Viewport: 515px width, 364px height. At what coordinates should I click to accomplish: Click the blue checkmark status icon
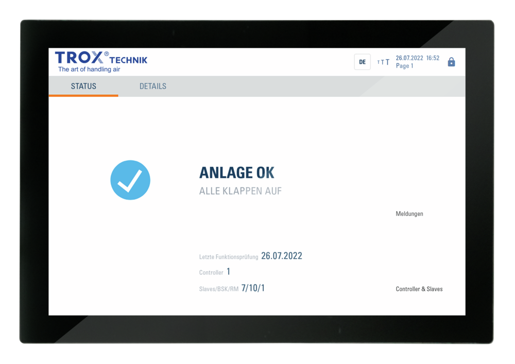point(130,179)
